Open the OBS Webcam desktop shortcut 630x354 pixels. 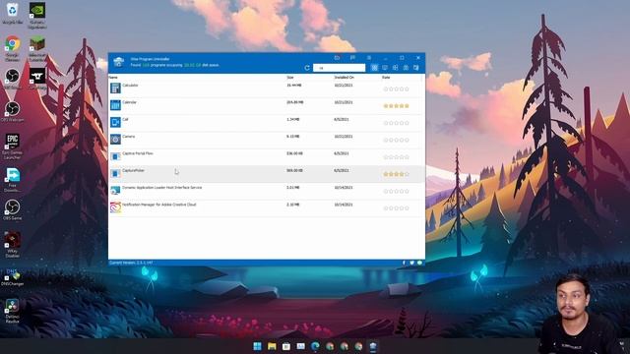point(13,111)
